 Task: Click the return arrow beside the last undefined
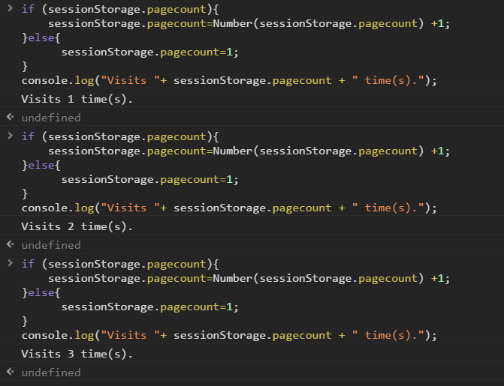10,373
